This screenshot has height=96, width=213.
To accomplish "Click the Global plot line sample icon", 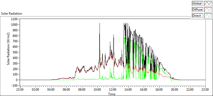I will point(208,3).
